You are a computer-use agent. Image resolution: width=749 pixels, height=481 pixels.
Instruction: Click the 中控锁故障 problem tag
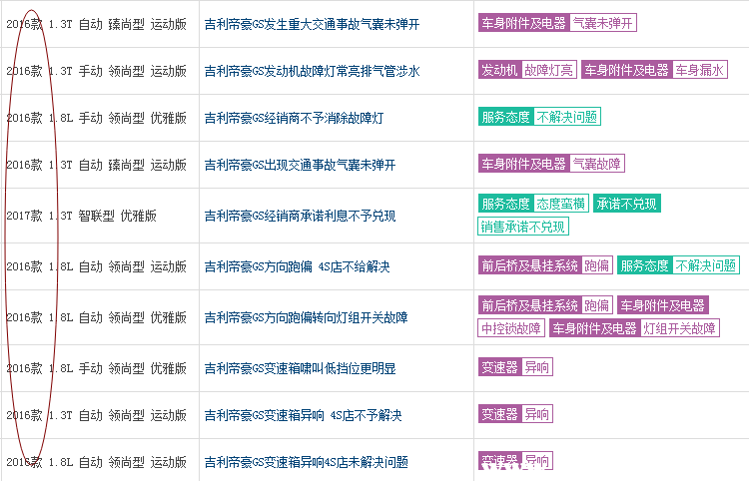pos(511,328)
